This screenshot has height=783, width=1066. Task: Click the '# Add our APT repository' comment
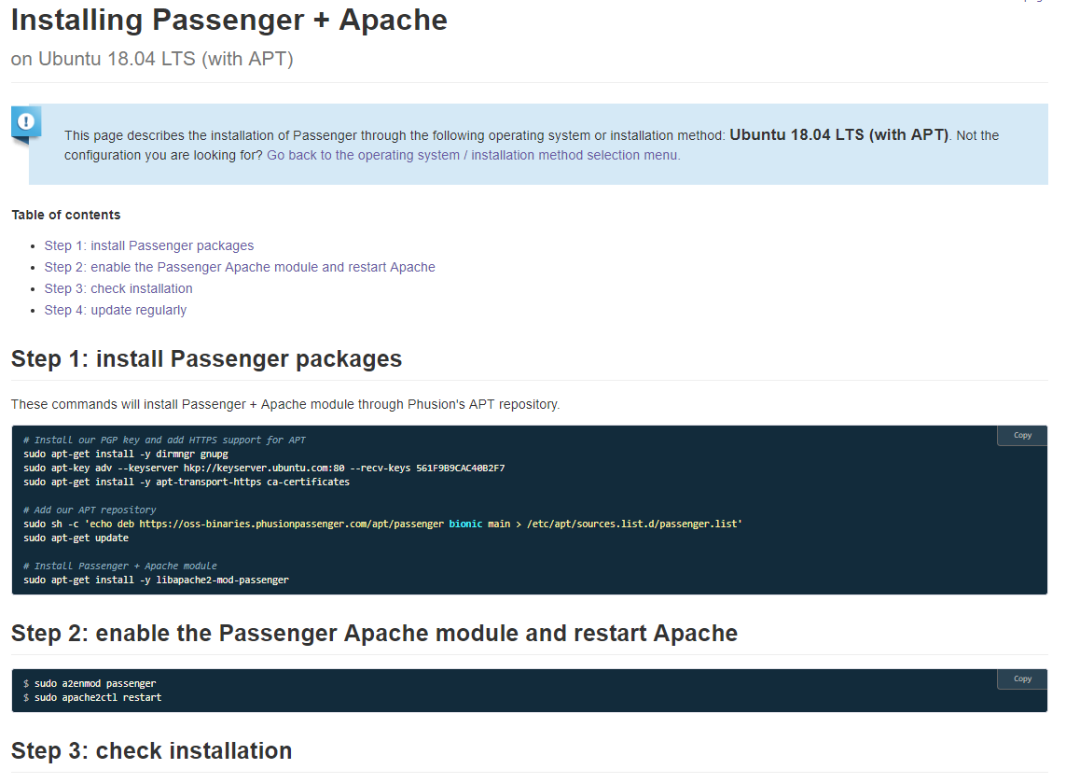click(90, 510)
